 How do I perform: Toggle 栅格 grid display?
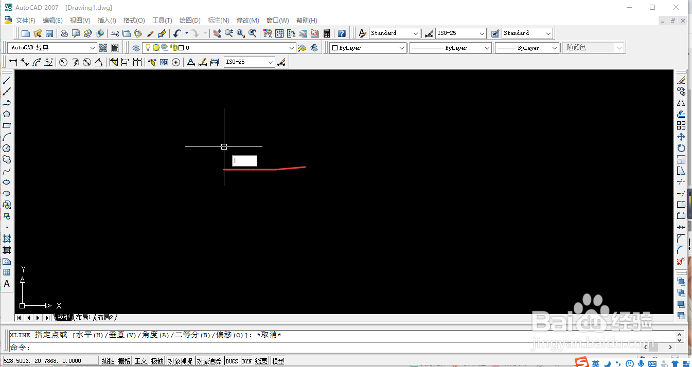[125, 361]
